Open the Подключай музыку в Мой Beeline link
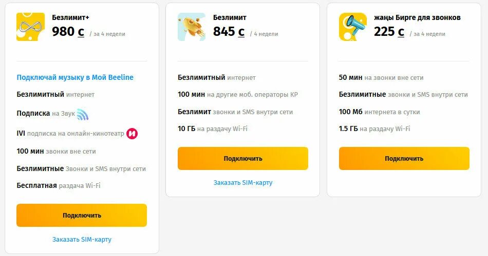Viewport: 488px width, 256px height. pos(75,77)
